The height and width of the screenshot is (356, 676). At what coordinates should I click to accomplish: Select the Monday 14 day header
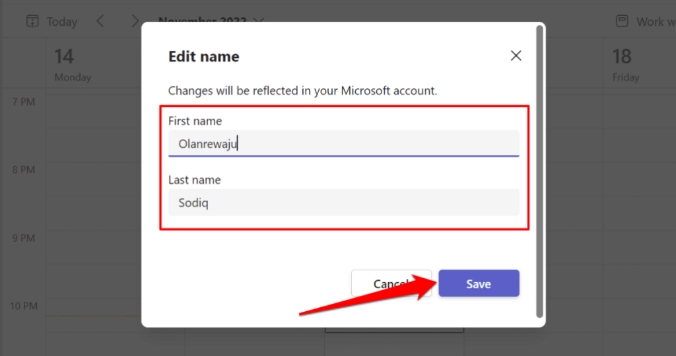pyautogui.click(x=73, y=65)
